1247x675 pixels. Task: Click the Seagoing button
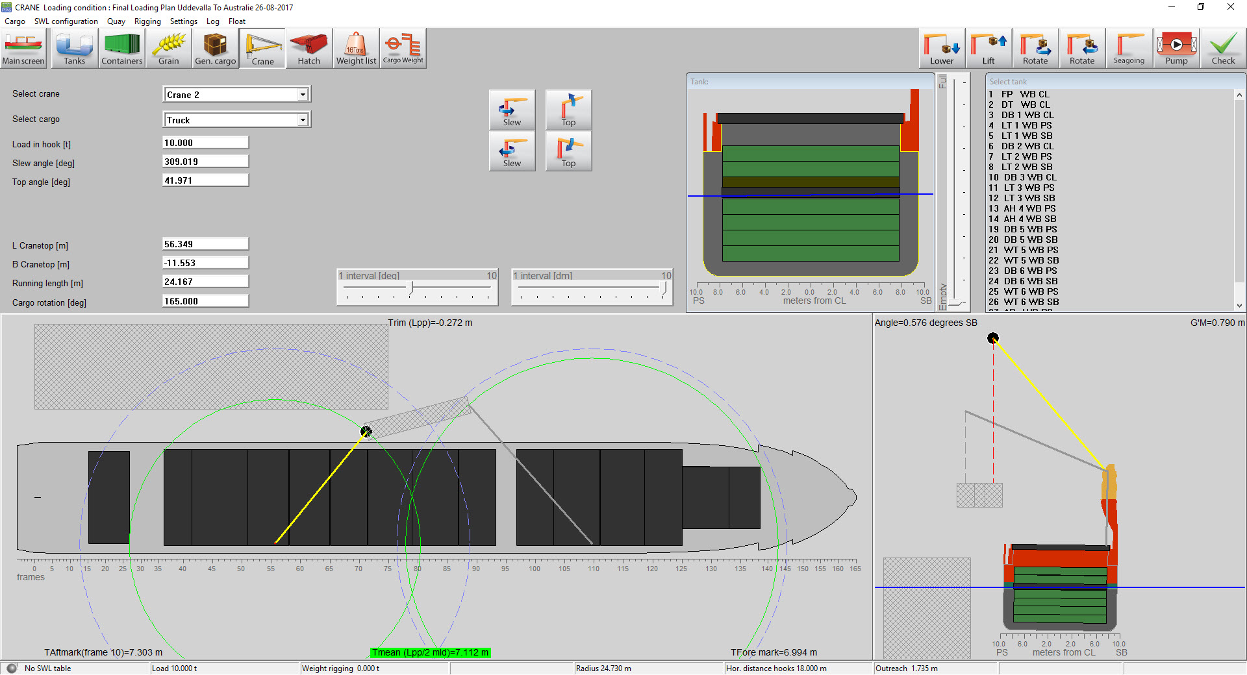[x=1129, y=48]
